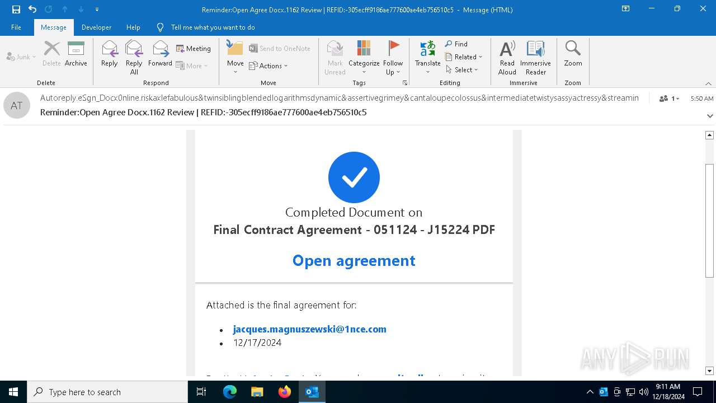Click the network icon in the system tray
This screenshot has height=403, width=716.
630,392
